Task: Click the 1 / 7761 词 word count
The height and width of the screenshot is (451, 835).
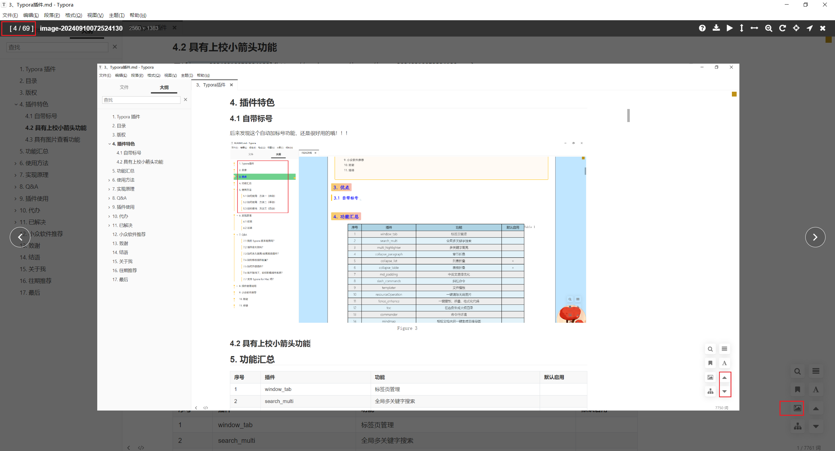Action: point(809,448)
